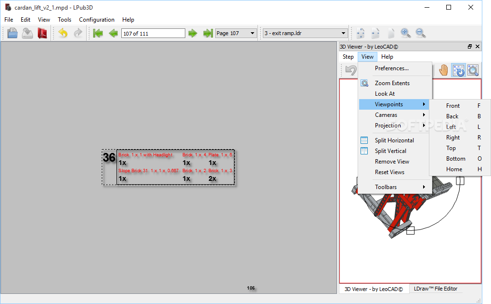Open the 3D Viewer Help menu
The height and width of the screenshot is (304, 491).
(387, 57)
